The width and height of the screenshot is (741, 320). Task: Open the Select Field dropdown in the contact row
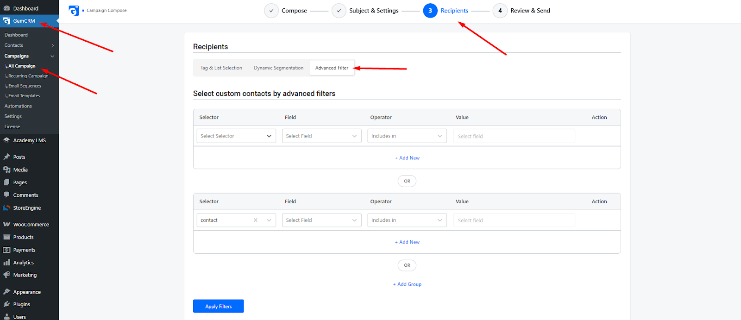tap(321, 220)
